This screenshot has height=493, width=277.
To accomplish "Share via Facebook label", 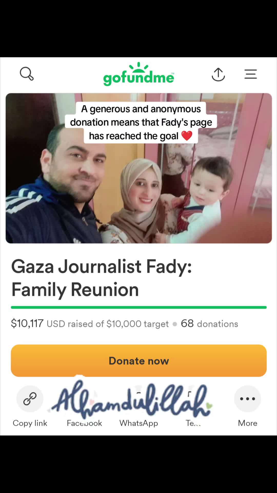I will click(84, 423).
